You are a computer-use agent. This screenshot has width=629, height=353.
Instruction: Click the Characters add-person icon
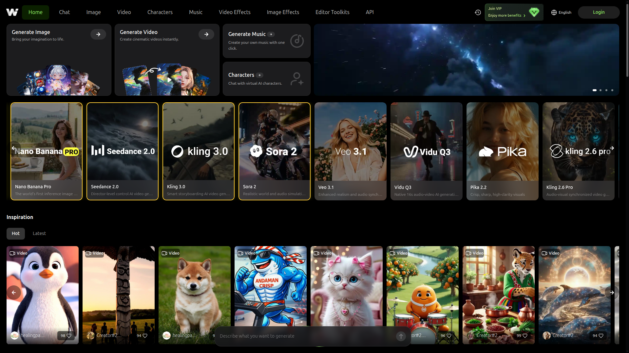(x=297, y=79)
